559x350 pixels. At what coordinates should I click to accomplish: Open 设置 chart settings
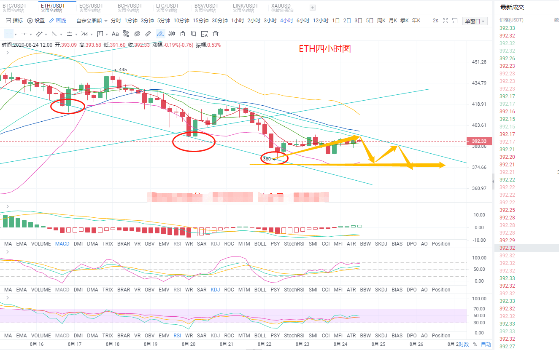(36, 21)
